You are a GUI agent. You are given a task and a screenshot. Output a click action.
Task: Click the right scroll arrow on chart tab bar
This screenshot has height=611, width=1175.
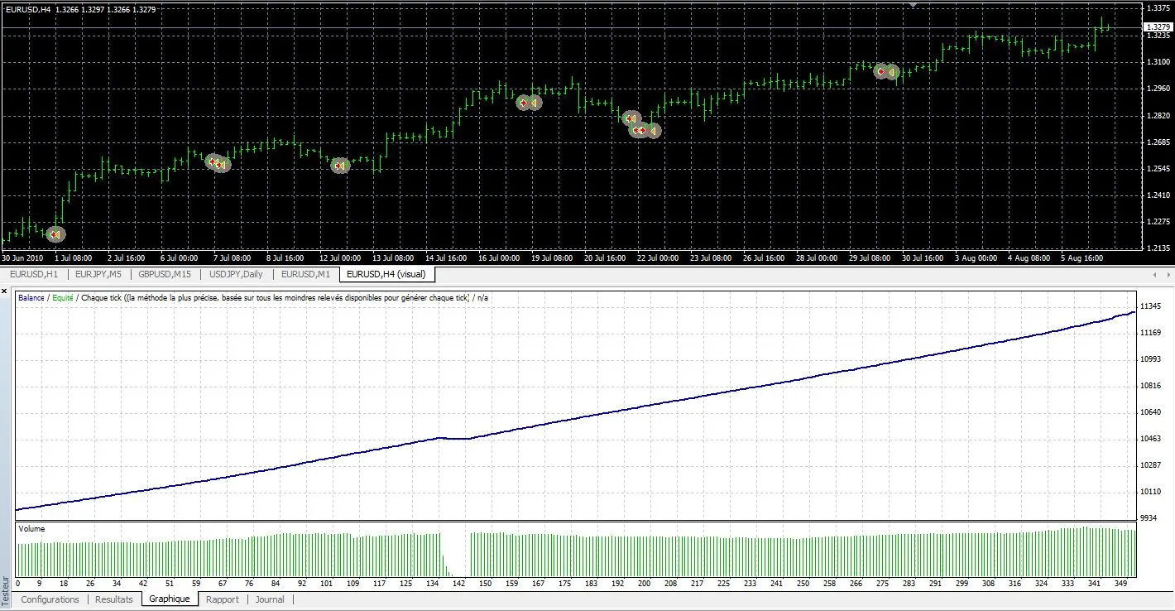(x=1166, y=274)
